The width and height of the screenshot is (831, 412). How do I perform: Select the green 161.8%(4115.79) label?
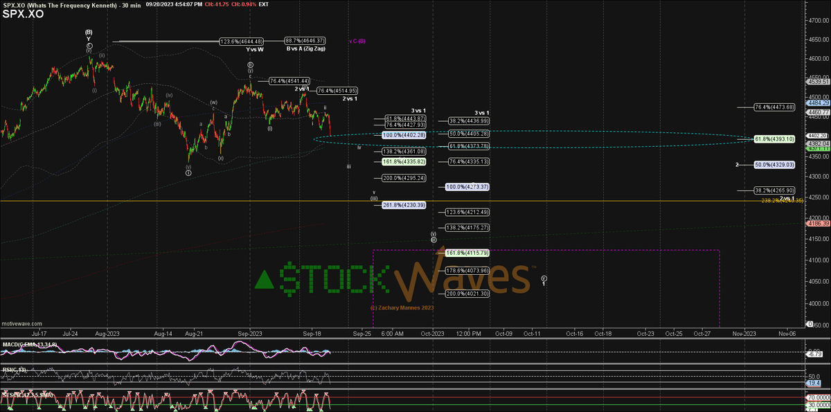468,253
